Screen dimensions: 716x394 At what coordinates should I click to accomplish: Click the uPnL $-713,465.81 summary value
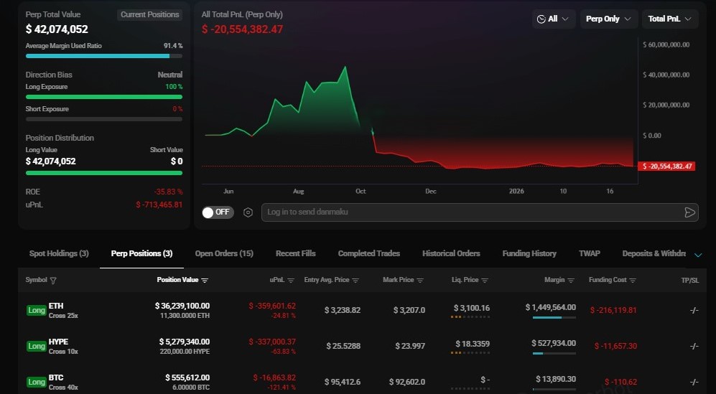[159, 205]
